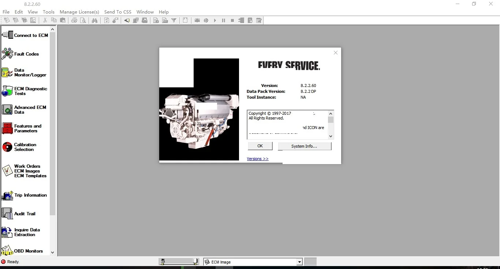Screen dimensions: 500x269
Task: Open the Edit menu
Action: pyautogui.click(x=19, y=12)
